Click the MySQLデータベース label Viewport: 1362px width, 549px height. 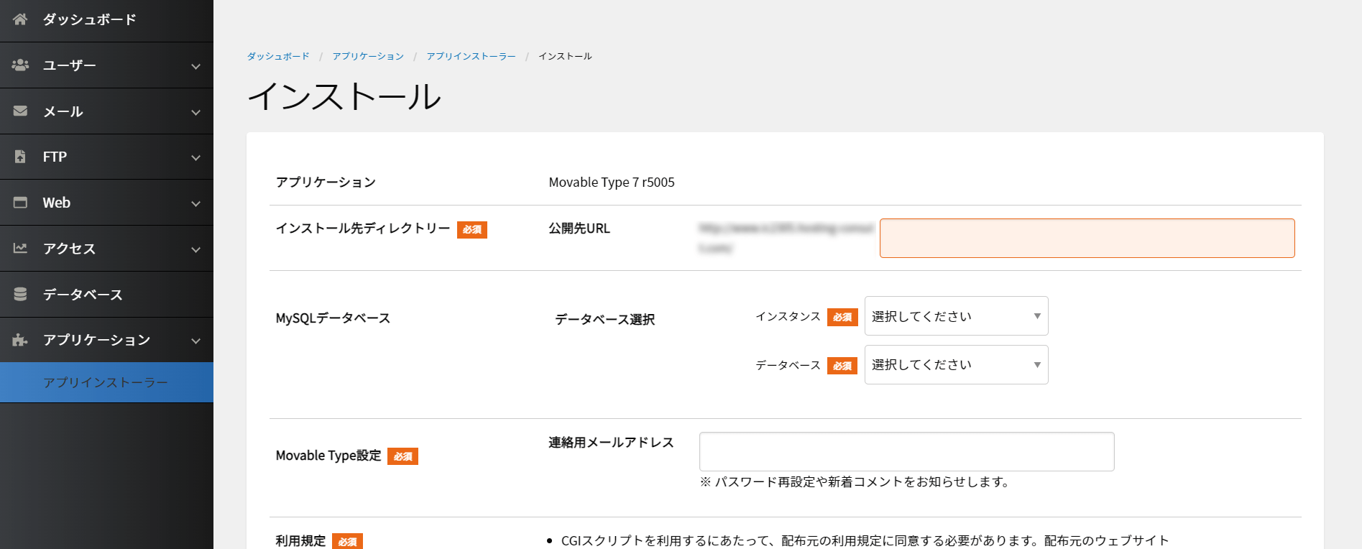[x=333, y=318]
